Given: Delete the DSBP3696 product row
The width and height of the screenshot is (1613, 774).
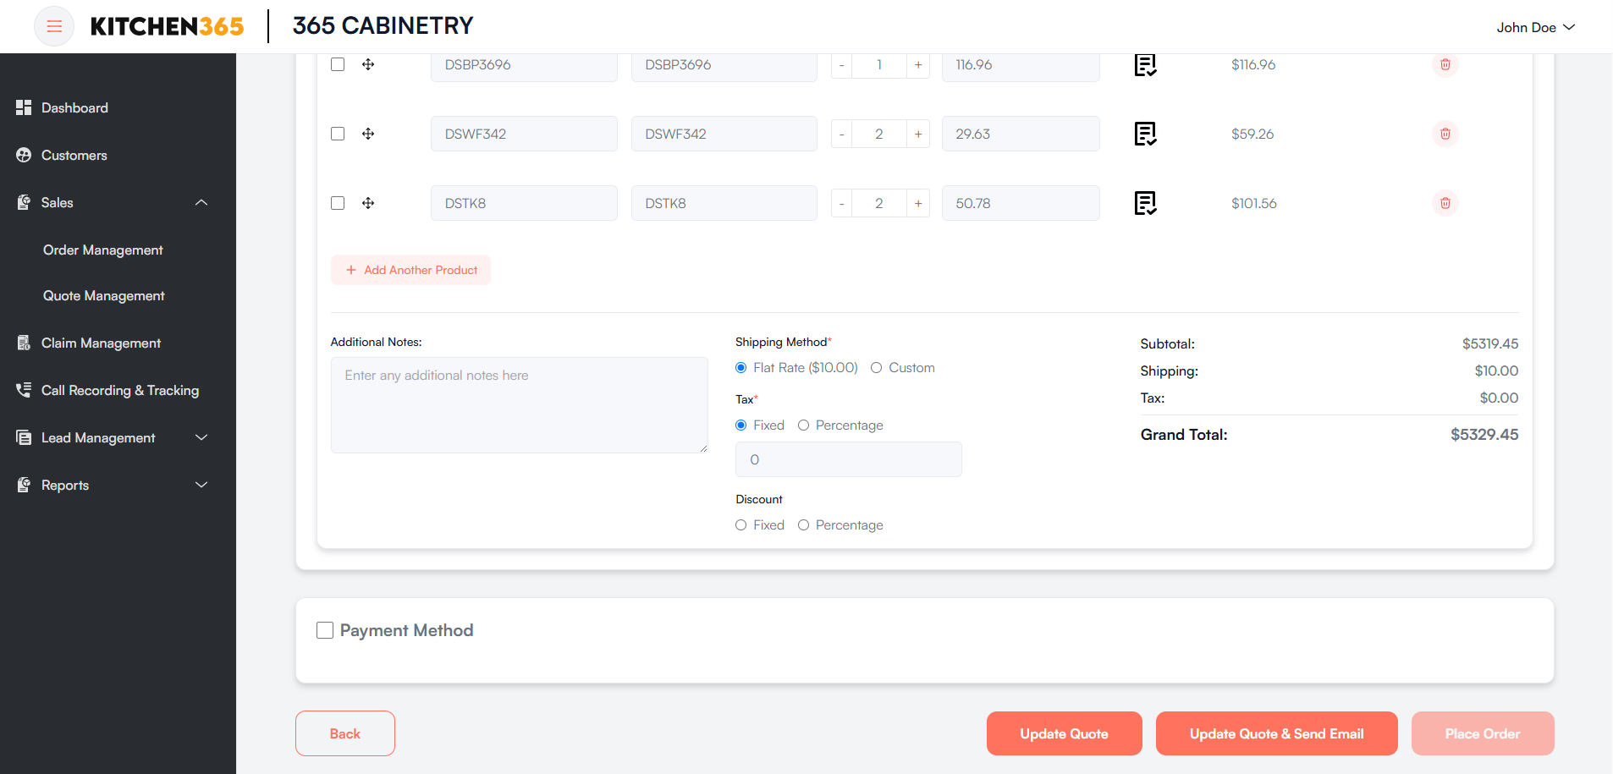Looking at the screenshot, I should (1445, 64).
